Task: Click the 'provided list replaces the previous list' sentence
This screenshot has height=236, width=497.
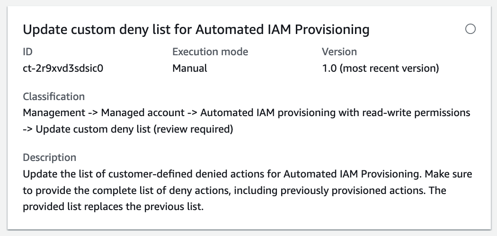Action: point(113,206)
